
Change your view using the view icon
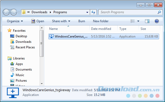[133, 21]
